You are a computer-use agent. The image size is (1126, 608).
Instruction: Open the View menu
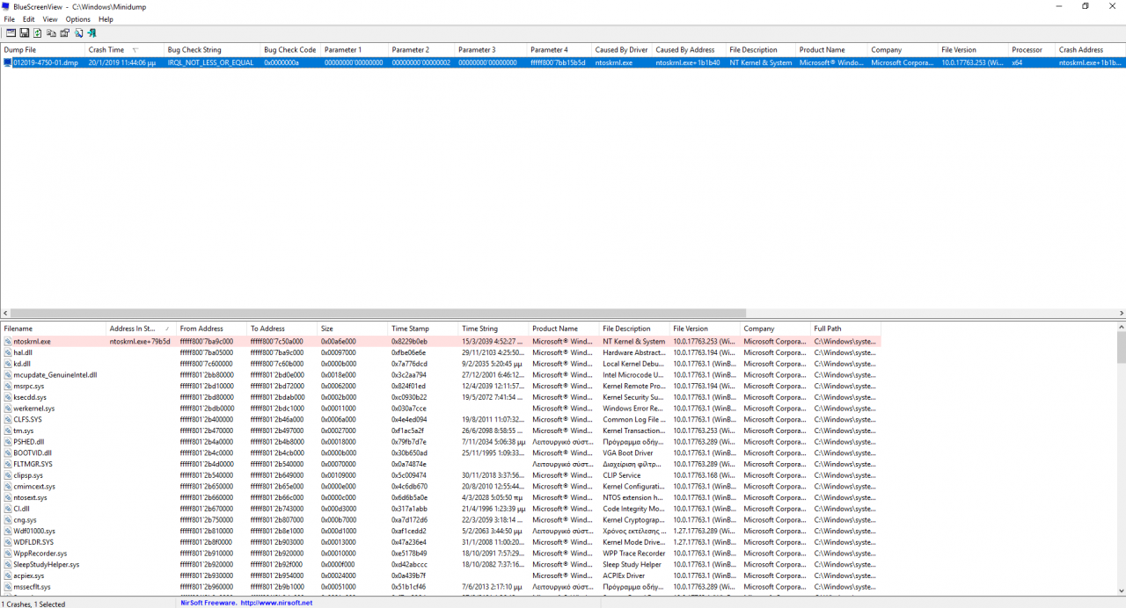coord(50,19)
